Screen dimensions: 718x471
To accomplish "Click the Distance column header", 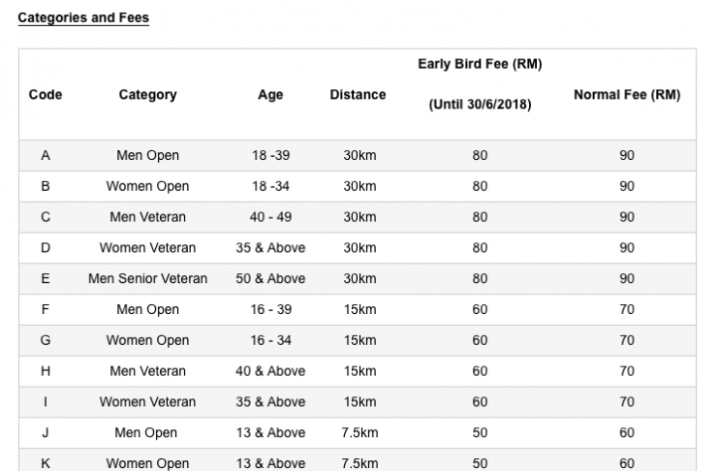I will point(358,94).
